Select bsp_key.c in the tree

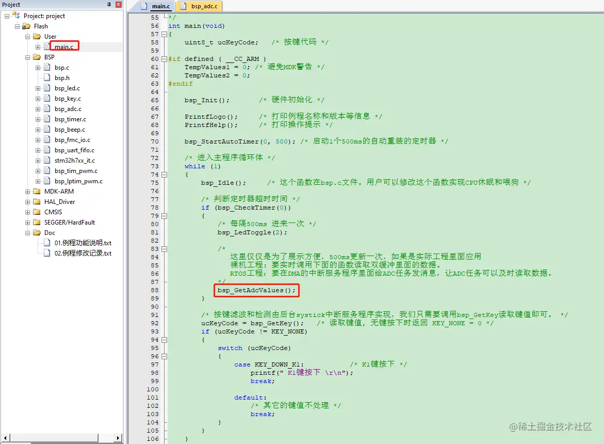(x=68, y=99)
